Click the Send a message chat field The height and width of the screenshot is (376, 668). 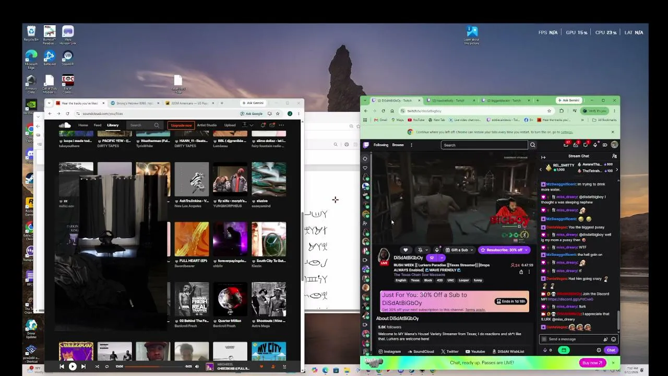(x=579, y=339)
